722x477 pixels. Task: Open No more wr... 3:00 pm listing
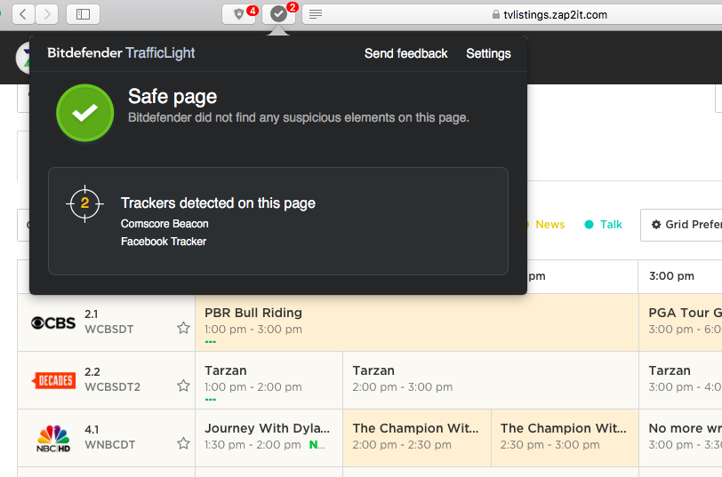click(x=680, y=438)
